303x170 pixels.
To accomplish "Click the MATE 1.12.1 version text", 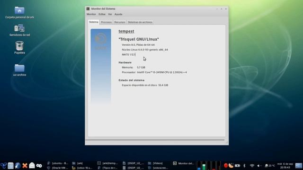I will tap(128, 55).
